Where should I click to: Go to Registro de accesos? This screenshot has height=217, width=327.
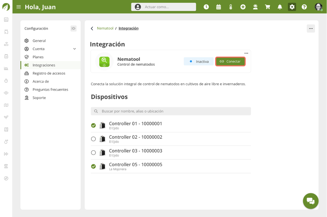[x=49, y=73]
